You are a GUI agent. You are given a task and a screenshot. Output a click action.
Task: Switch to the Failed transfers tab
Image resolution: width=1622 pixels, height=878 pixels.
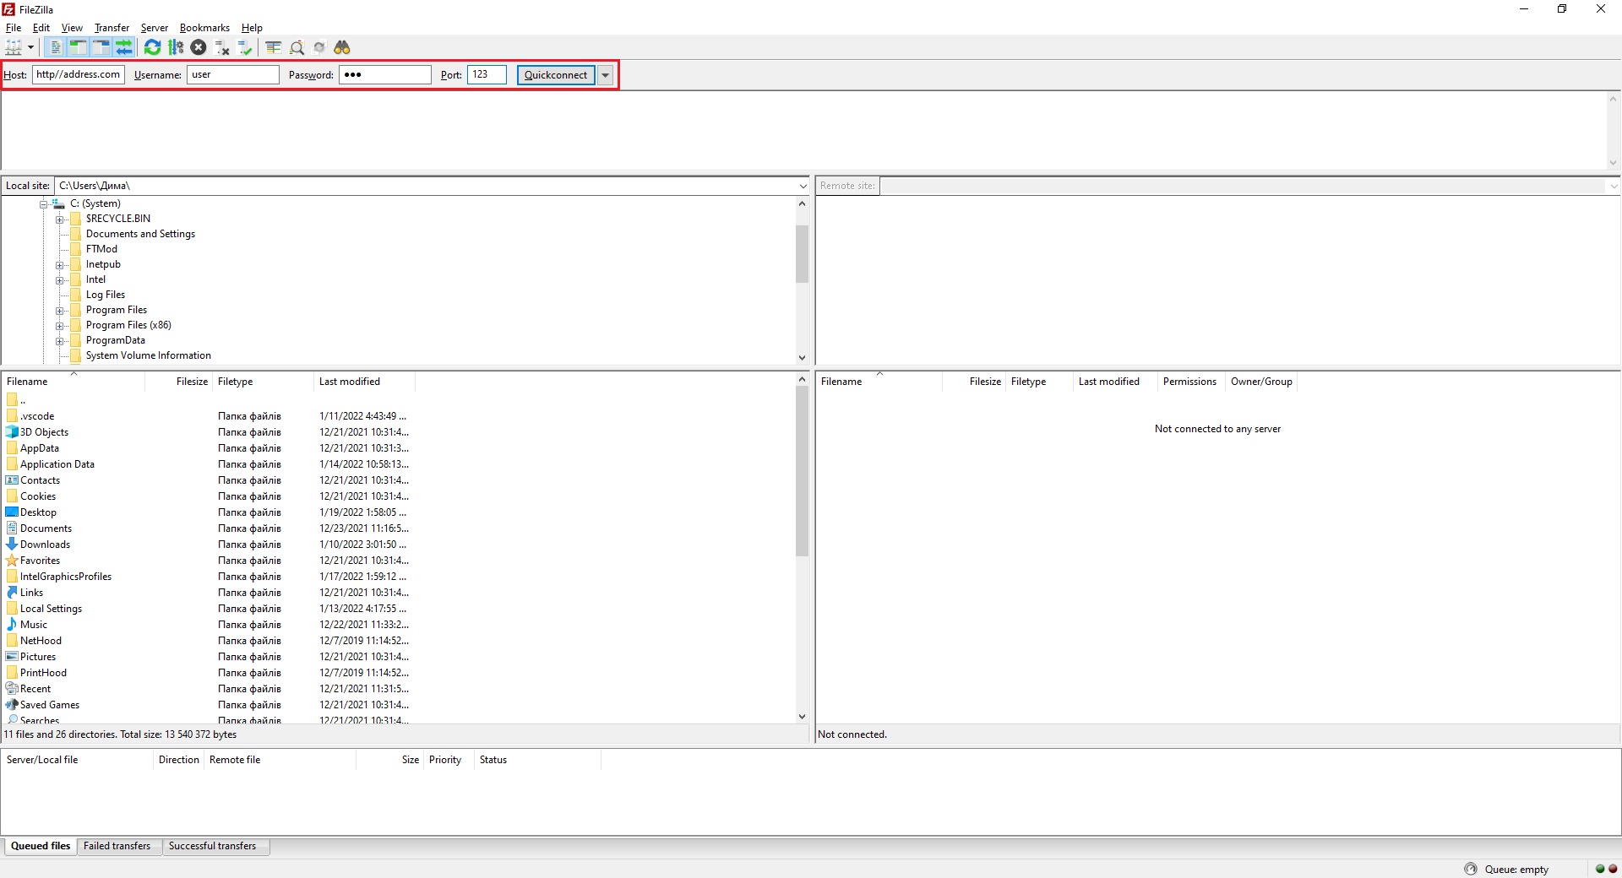(x=117, y=846)
